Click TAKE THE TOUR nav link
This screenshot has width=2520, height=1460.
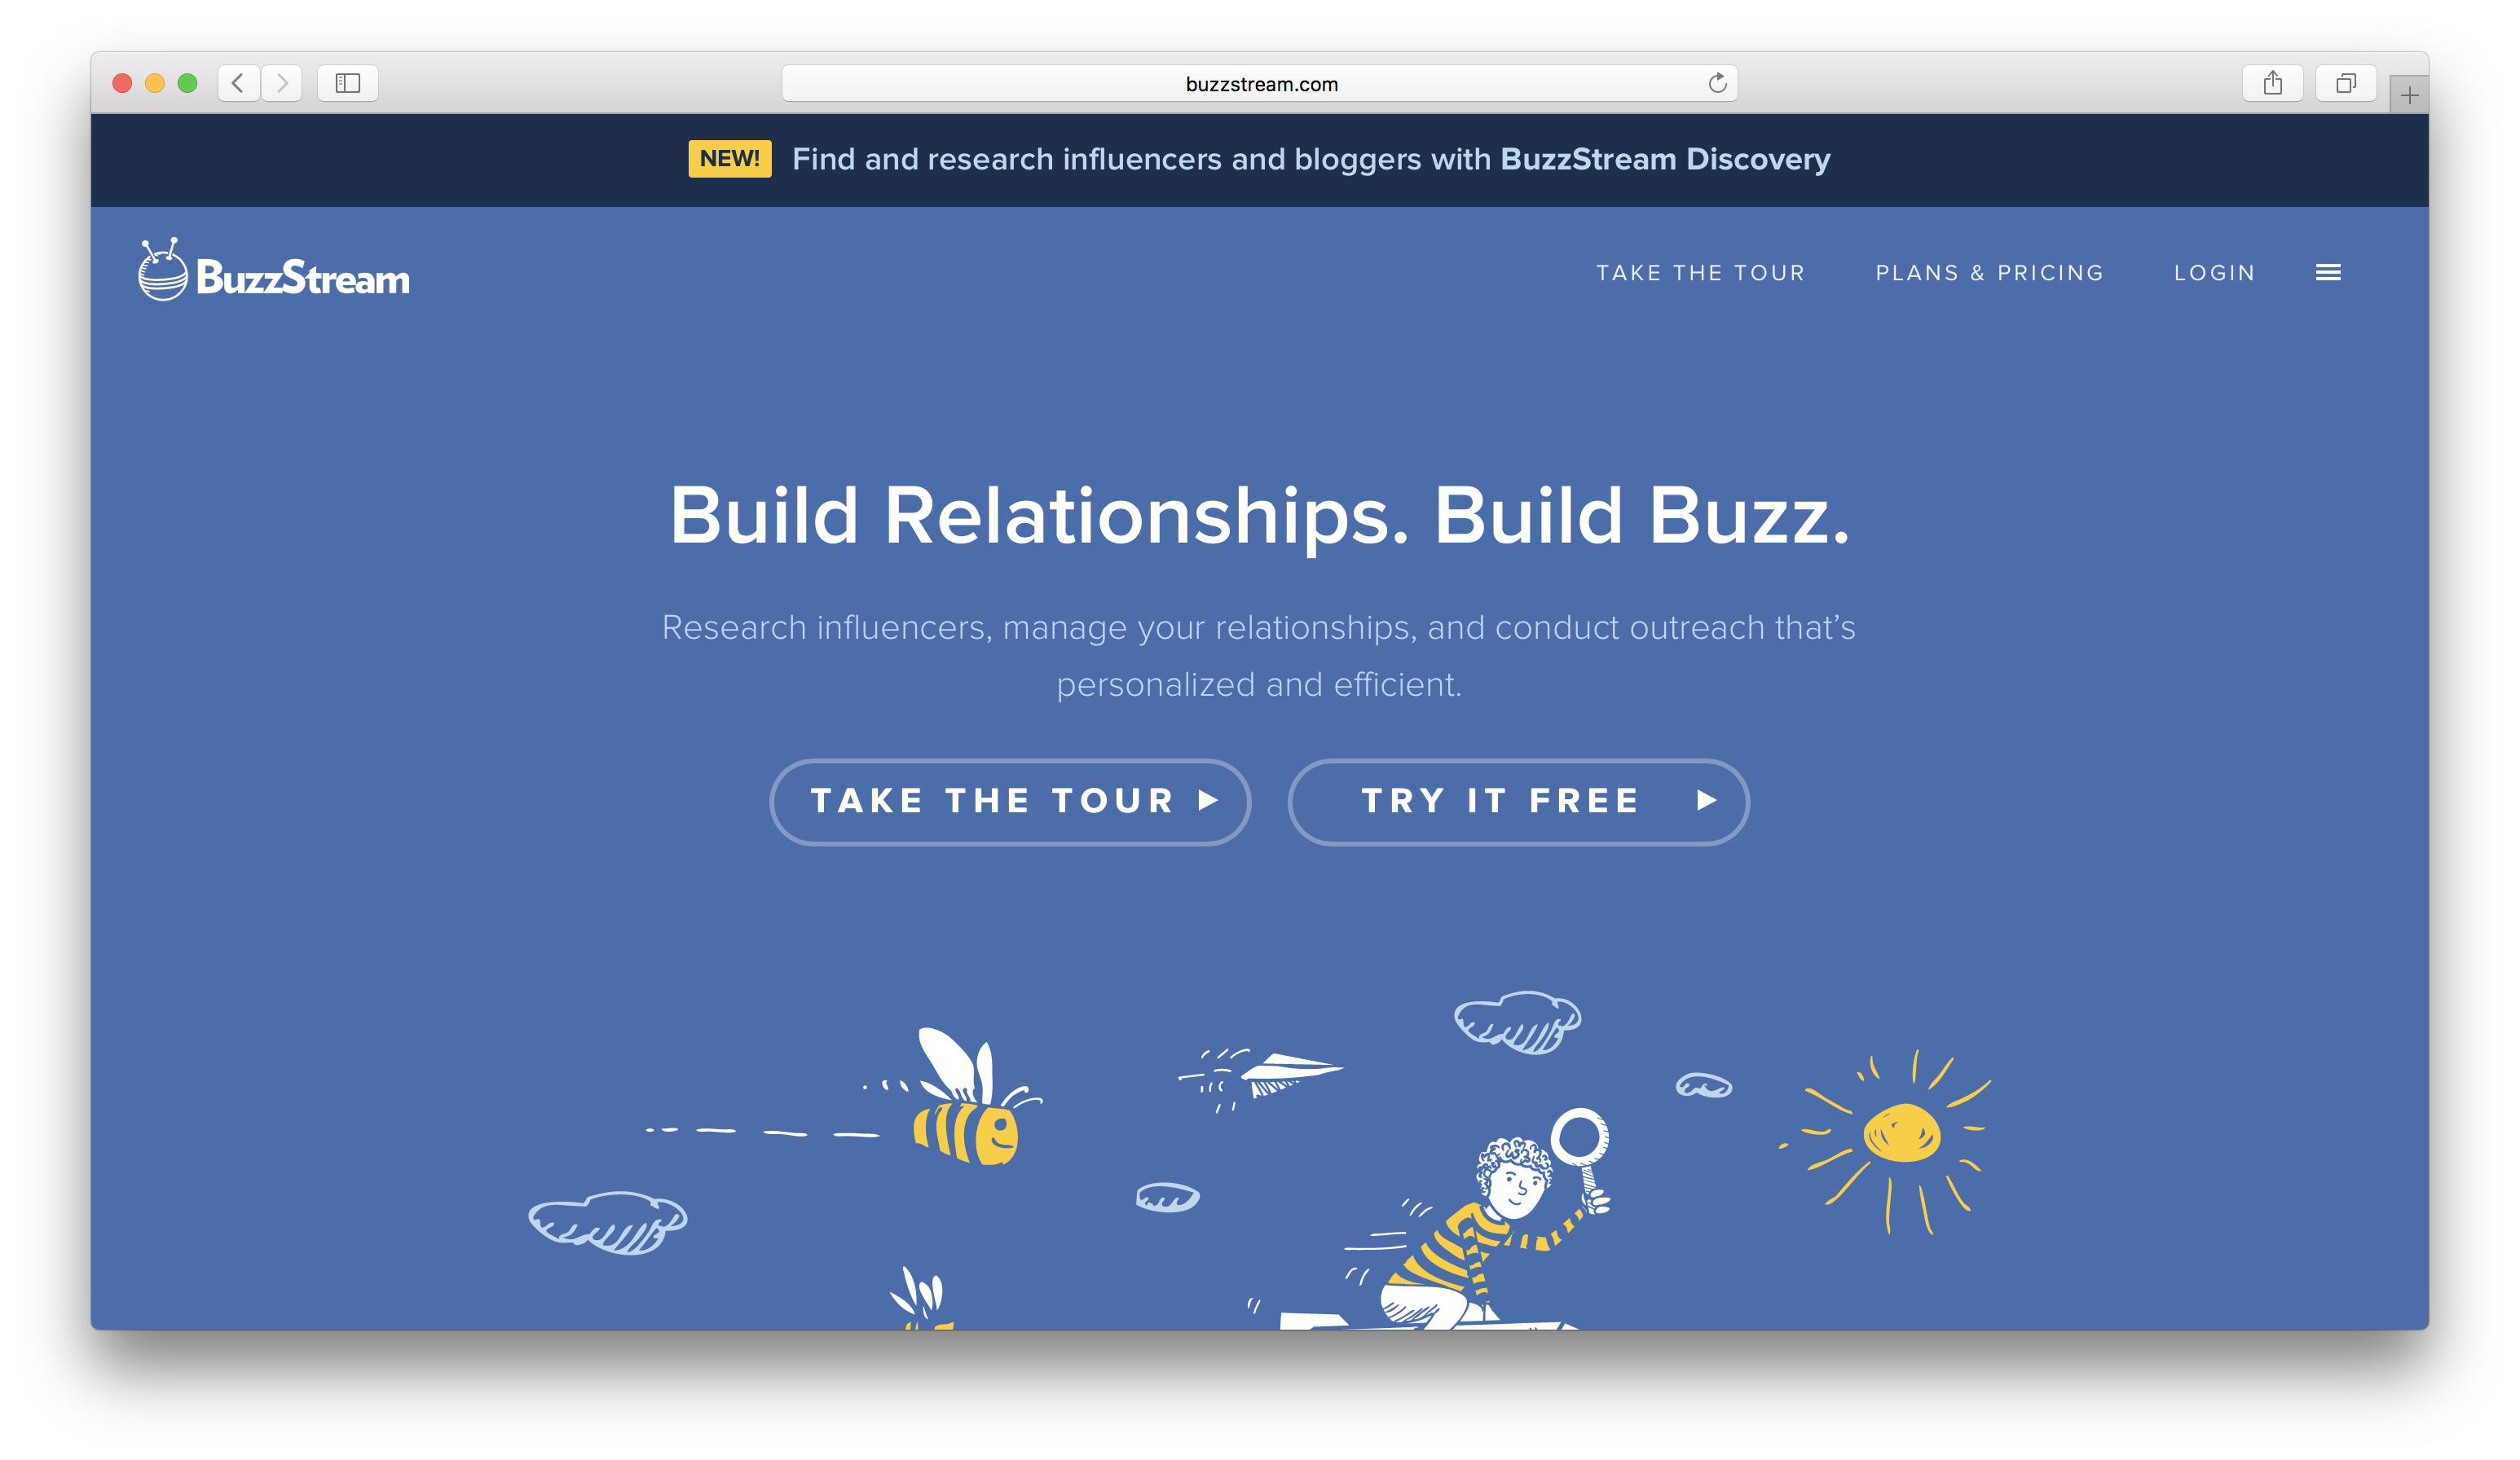click(x=1702, y=271)
